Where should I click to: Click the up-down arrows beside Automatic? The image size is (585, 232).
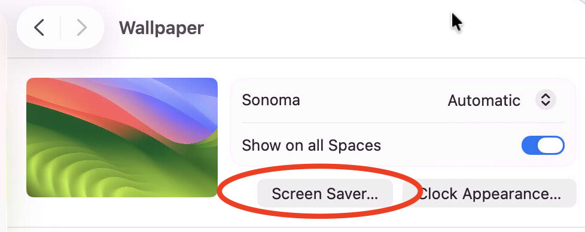point(546,100)
